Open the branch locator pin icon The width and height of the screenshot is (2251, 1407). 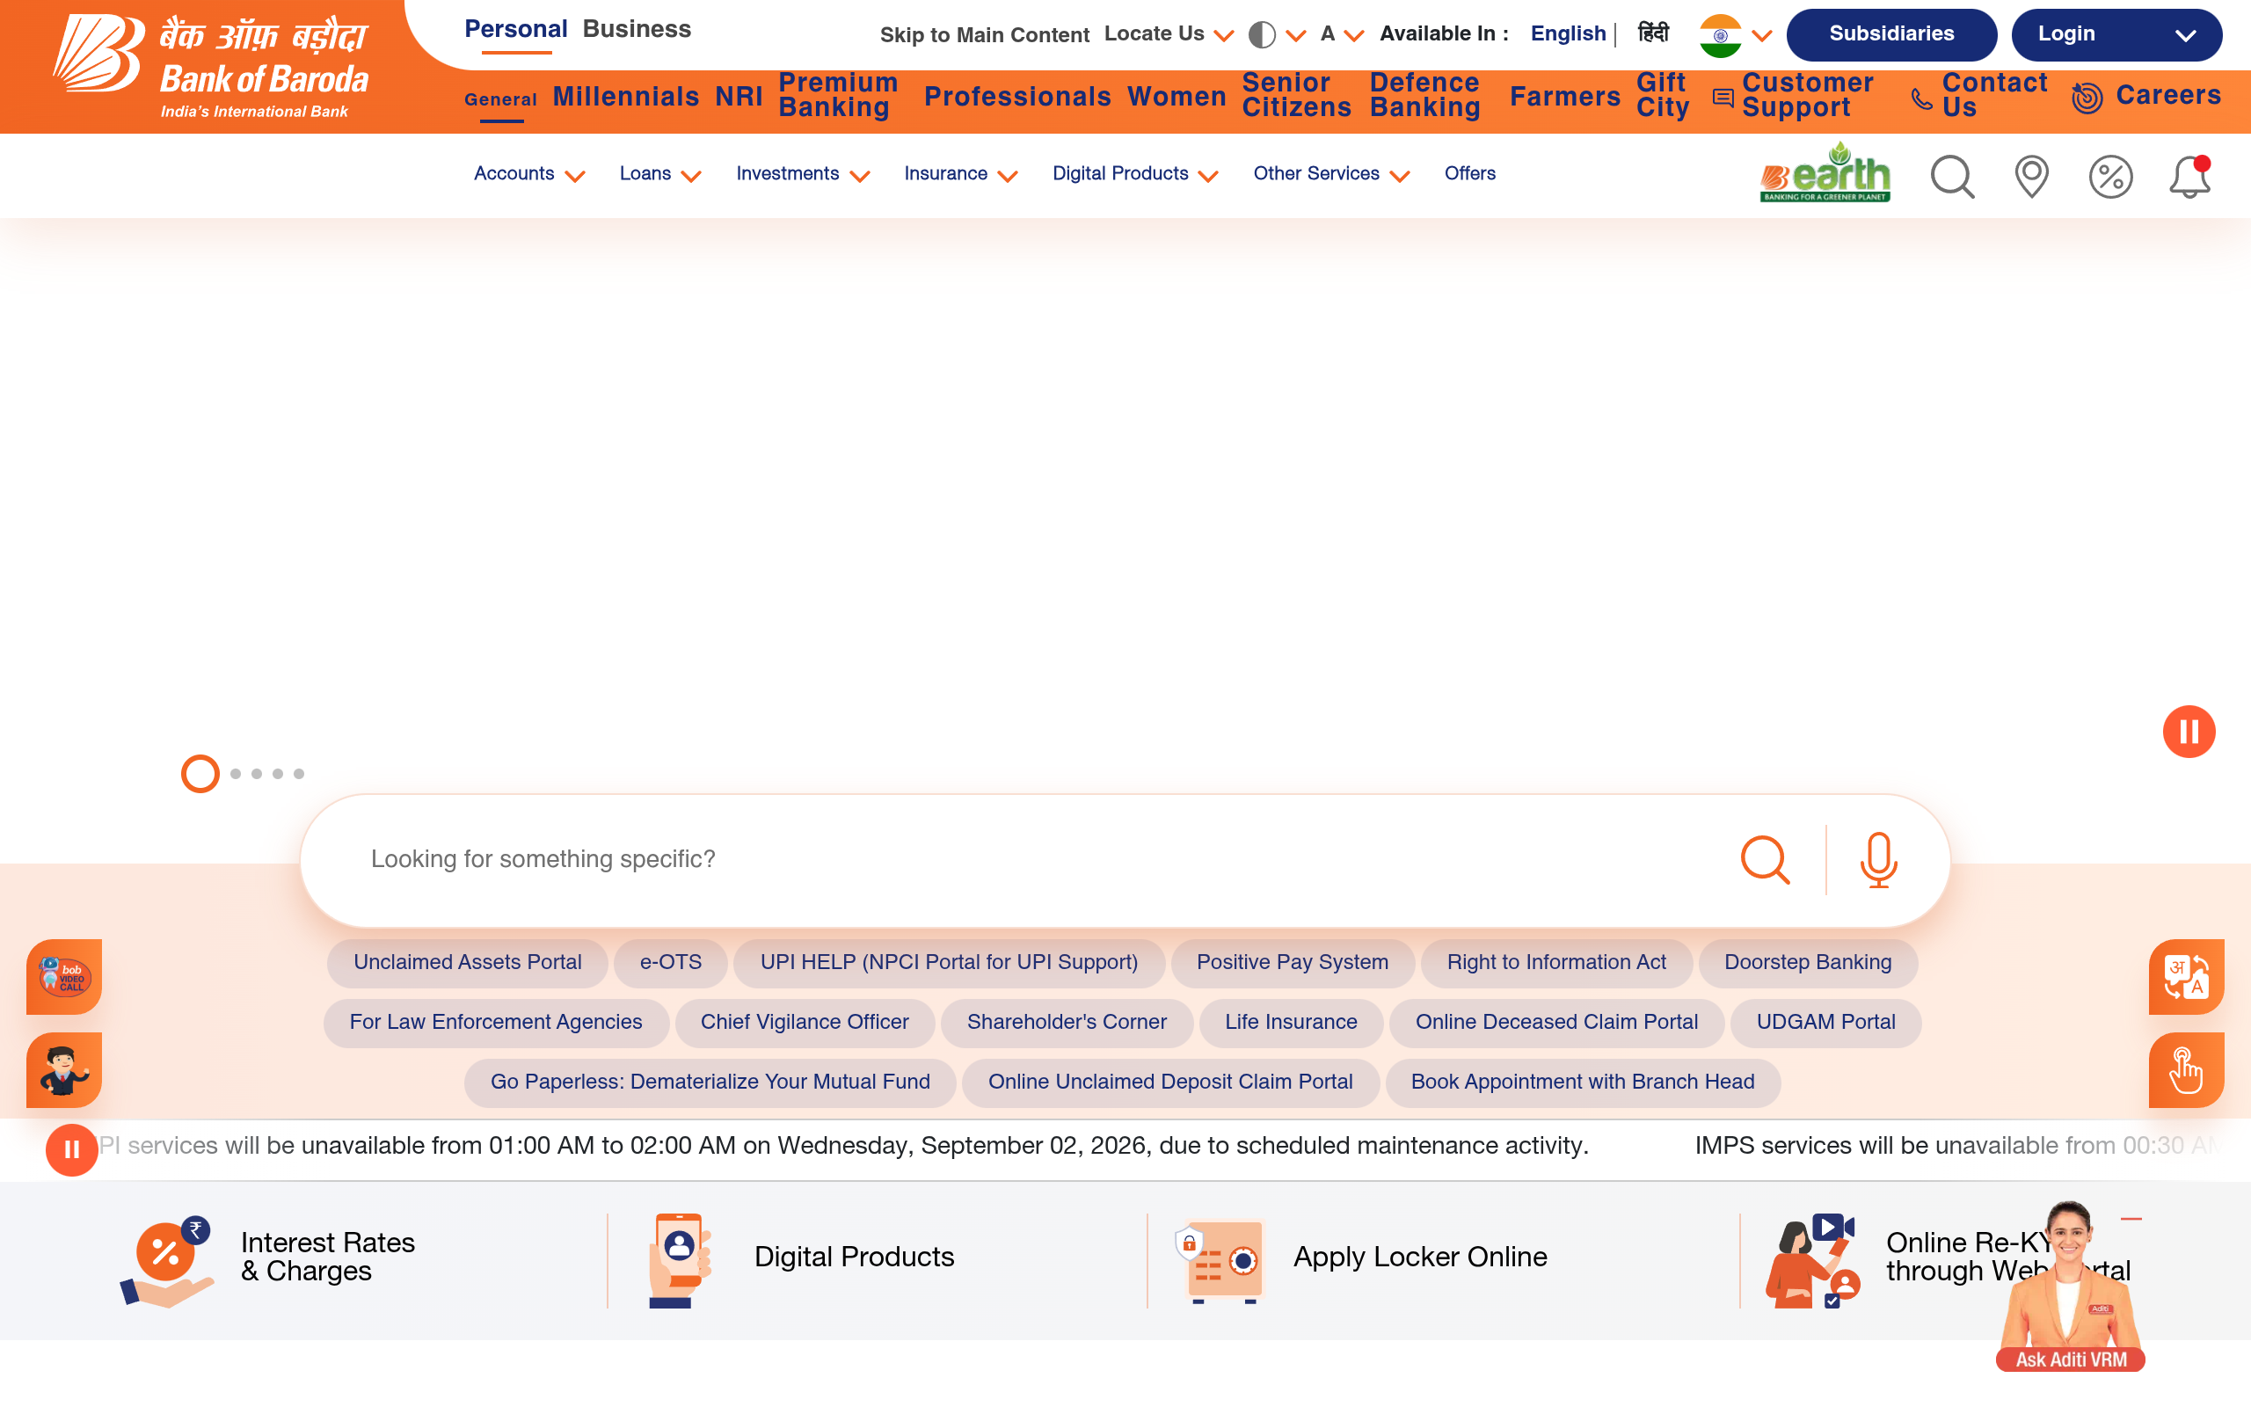(2031, 176)
